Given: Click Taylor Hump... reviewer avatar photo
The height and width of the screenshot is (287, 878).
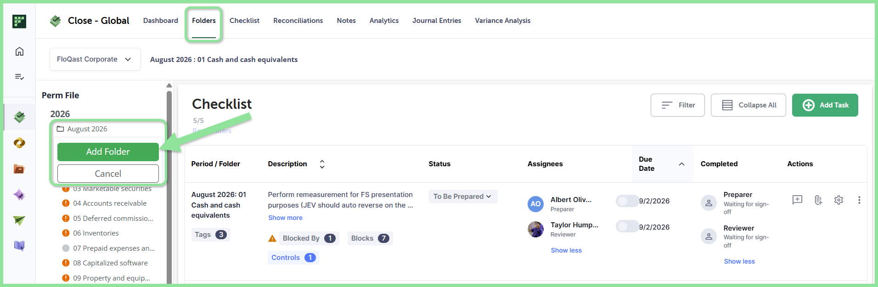Looking at the screenshot, I should click(535, 229).
